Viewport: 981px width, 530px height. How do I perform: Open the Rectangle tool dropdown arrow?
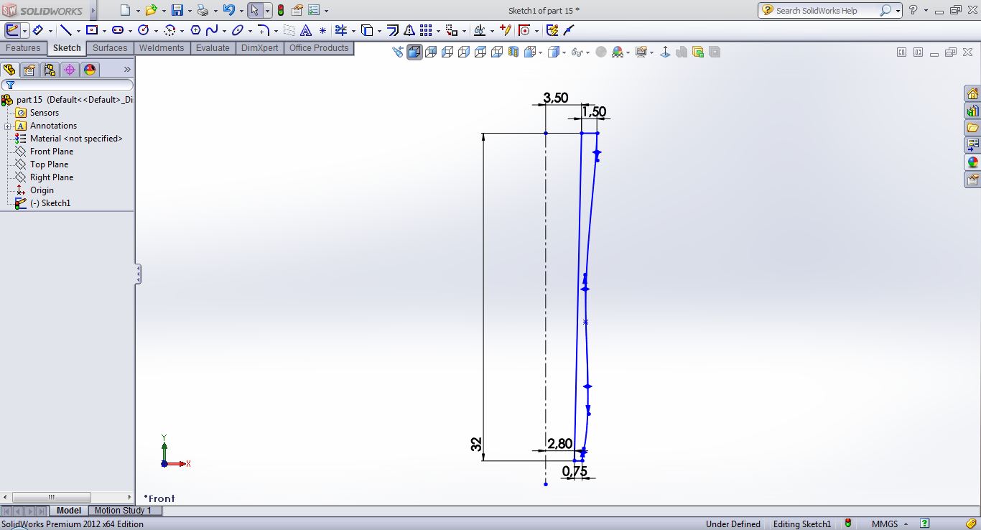[x=105, y=31]
